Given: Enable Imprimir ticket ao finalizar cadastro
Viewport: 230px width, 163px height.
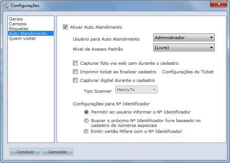Looking at the screenshot, I should click(76, 72).
